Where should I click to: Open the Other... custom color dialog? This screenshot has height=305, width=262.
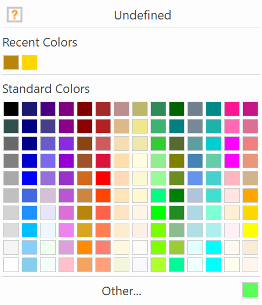coord(121,291)
